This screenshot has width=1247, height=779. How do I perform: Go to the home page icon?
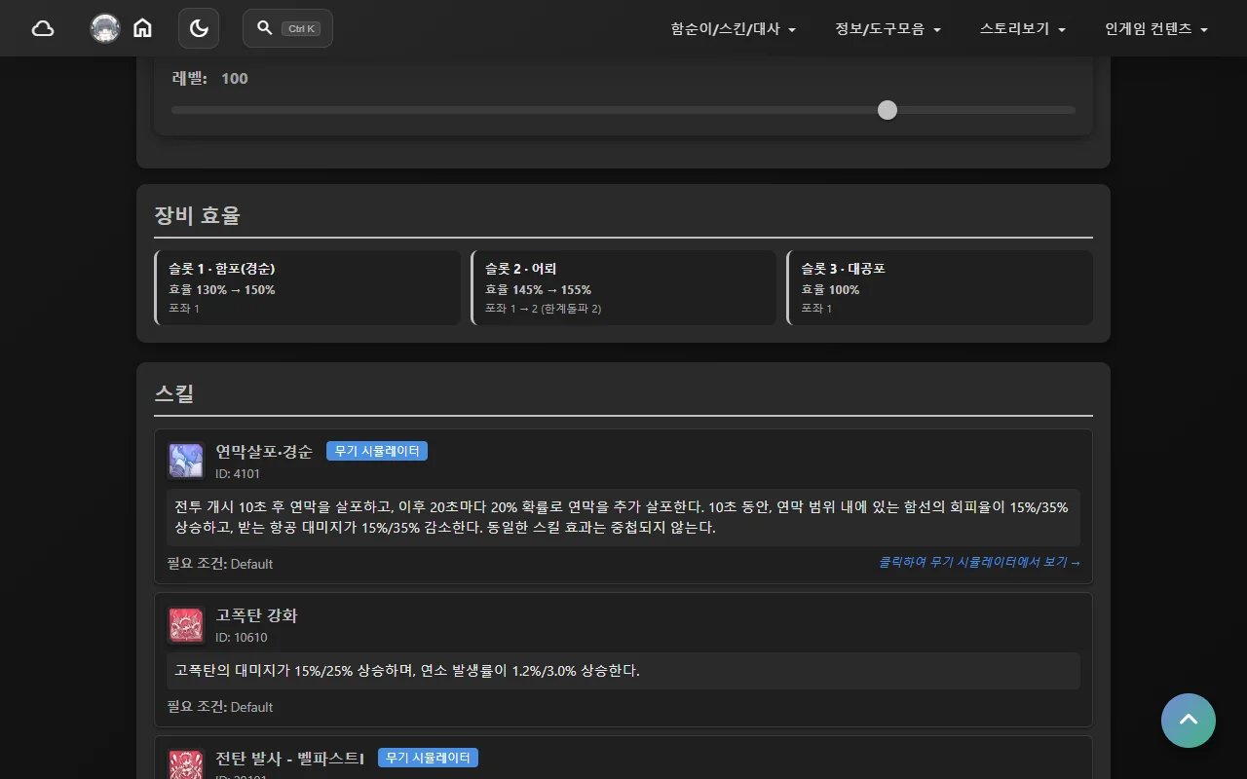pos(142,28)
